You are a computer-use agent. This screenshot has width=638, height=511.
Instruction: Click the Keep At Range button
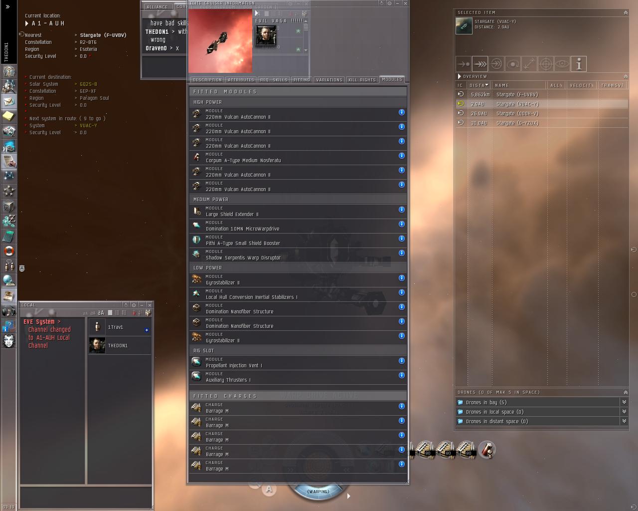click(529, 64)
